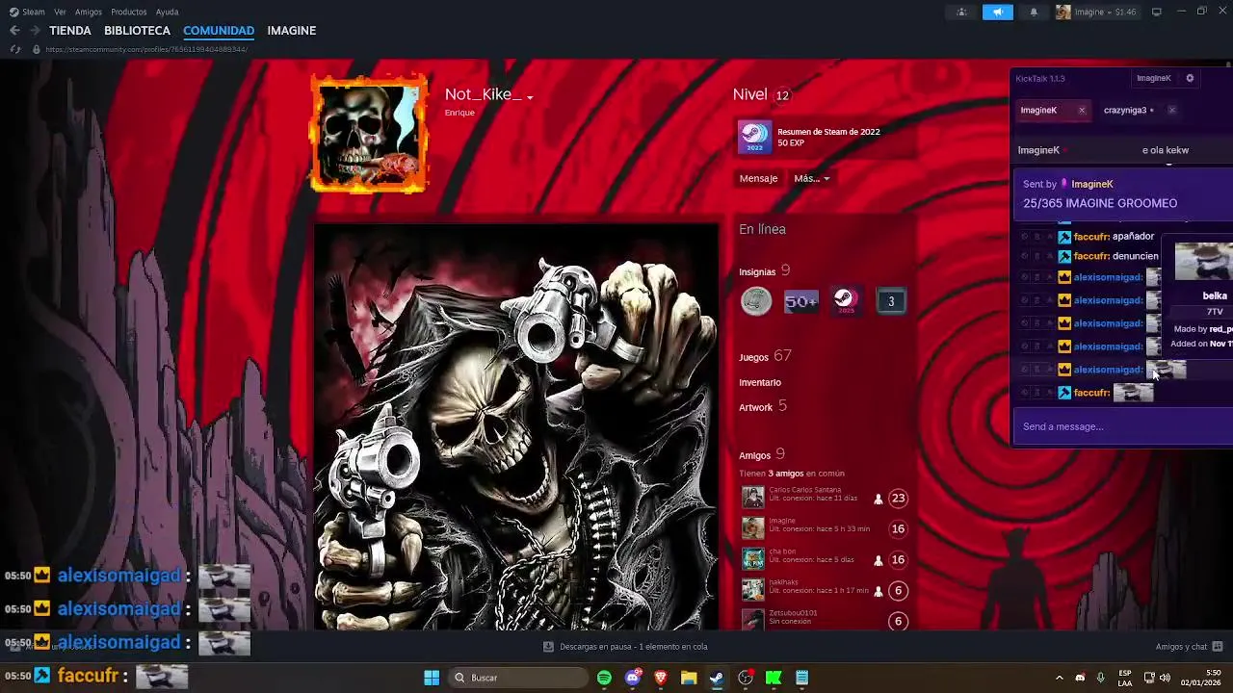Click the Windows Start button

[x=432, y=678]
